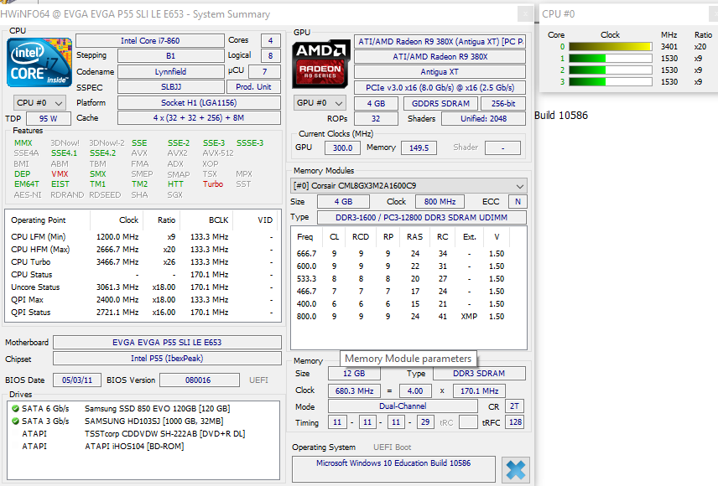Click the tRFC 128 field
Image resolution: width=718 pixels, height=486 pixels.
coord(515,422)
